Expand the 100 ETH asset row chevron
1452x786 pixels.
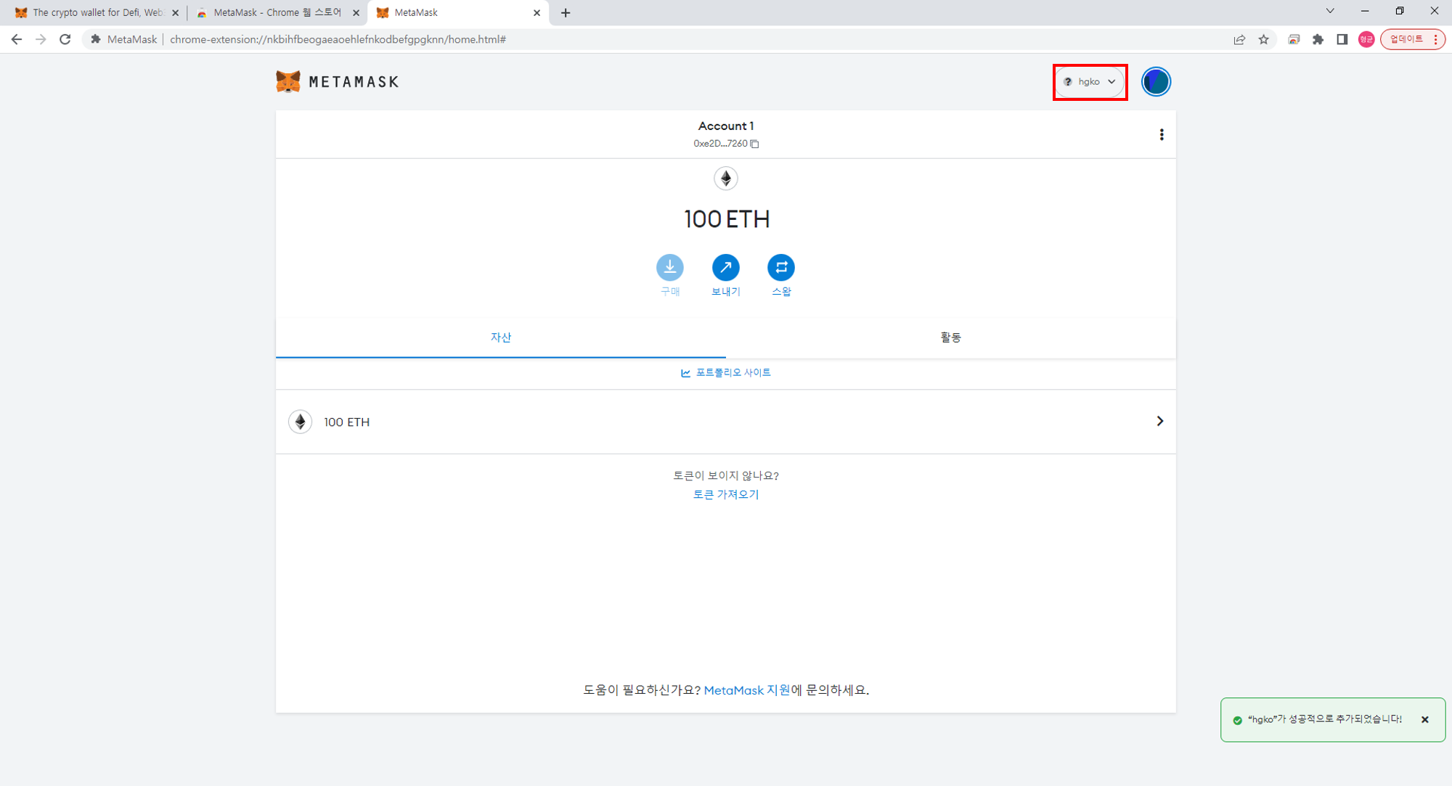pyautogui.click(x=1159, y=421)
